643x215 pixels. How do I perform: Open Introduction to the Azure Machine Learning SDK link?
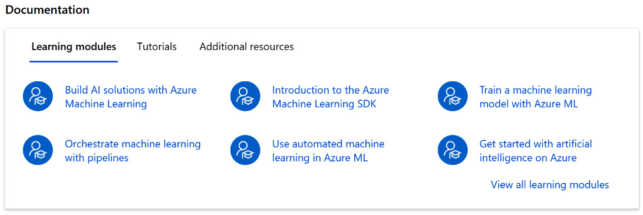331,97
